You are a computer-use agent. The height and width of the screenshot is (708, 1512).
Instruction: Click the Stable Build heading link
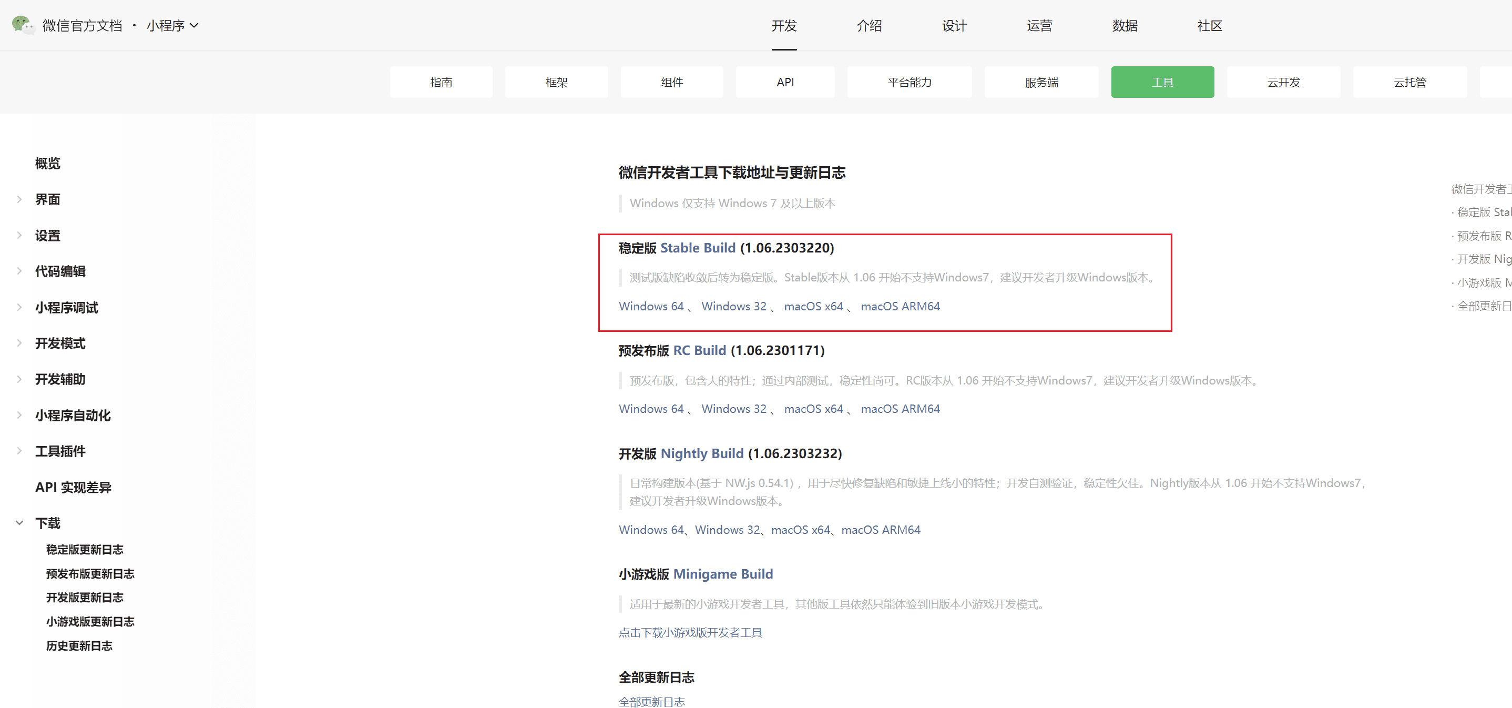pos(698,248)
